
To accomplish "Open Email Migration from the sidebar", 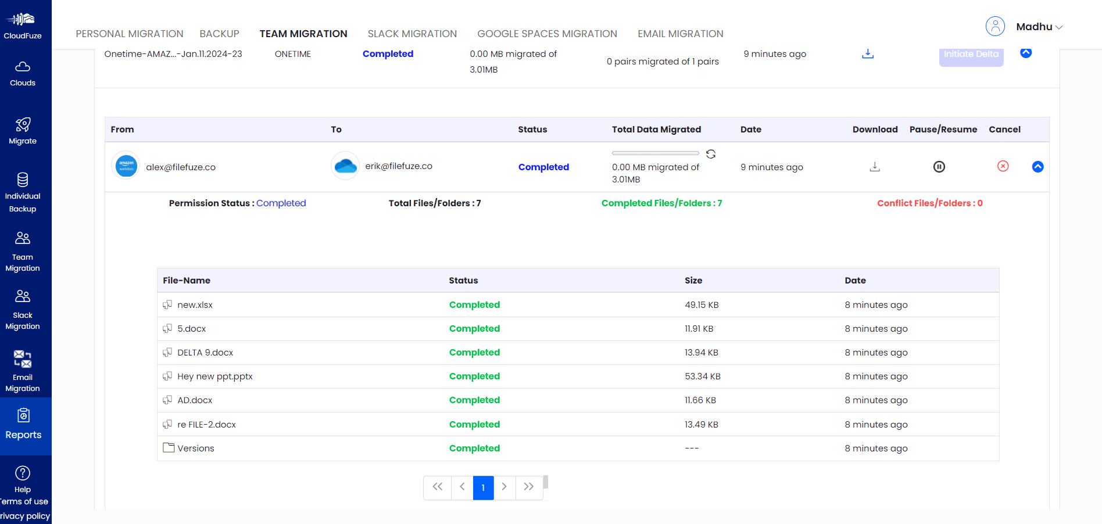I will pyautogui.click(x=22, y=363).
